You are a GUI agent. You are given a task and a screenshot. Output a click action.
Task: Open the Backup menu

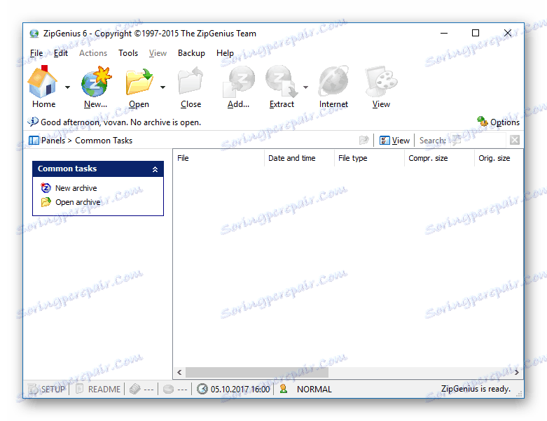(x=191, y=53)
